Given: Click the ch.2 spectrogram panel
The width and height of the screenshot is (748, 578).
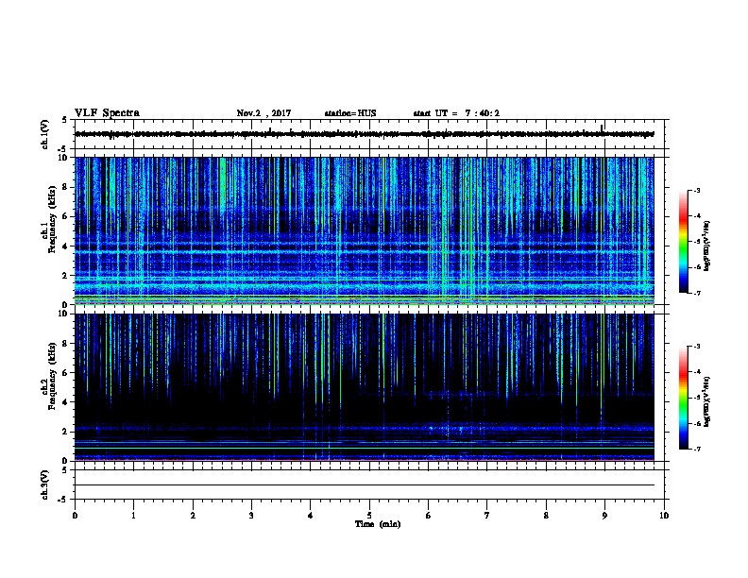Looking at the screenshot, I should click(365, 387).
